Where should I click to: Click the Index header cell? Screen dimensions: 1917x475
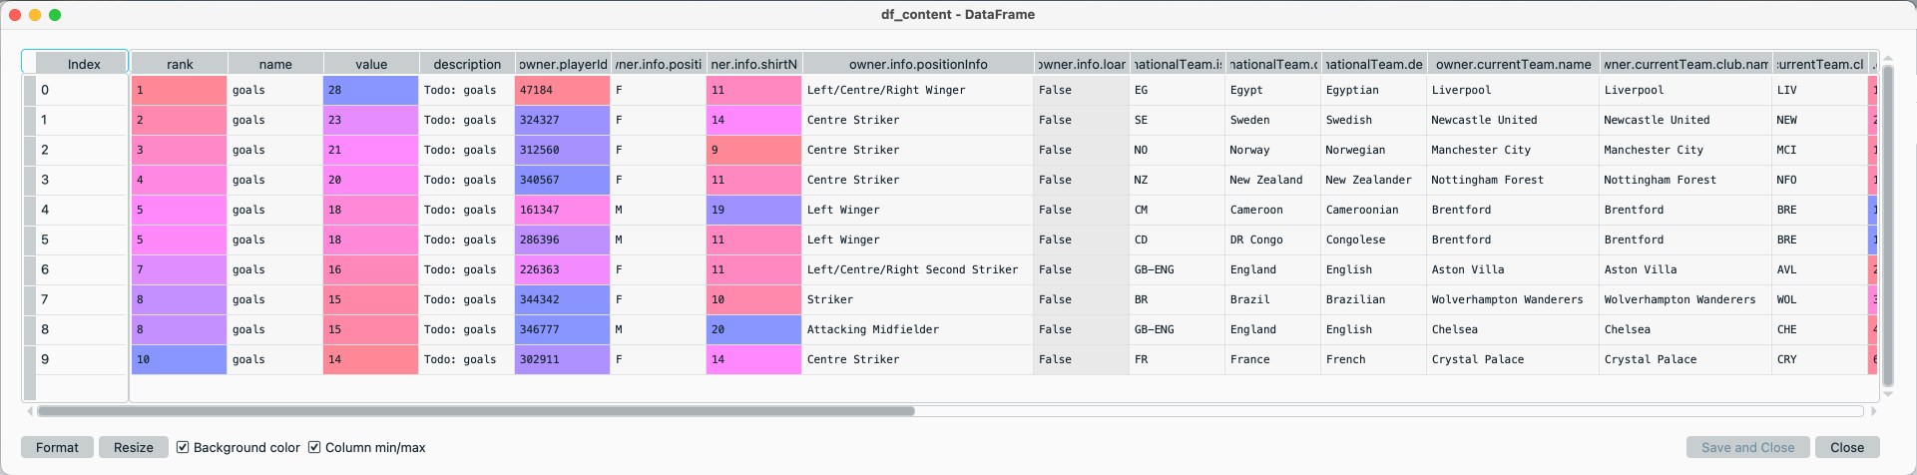84,64
